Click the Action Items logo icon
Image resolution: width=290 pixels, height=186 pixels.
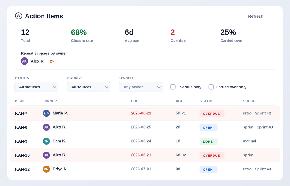tap(19, 16)
